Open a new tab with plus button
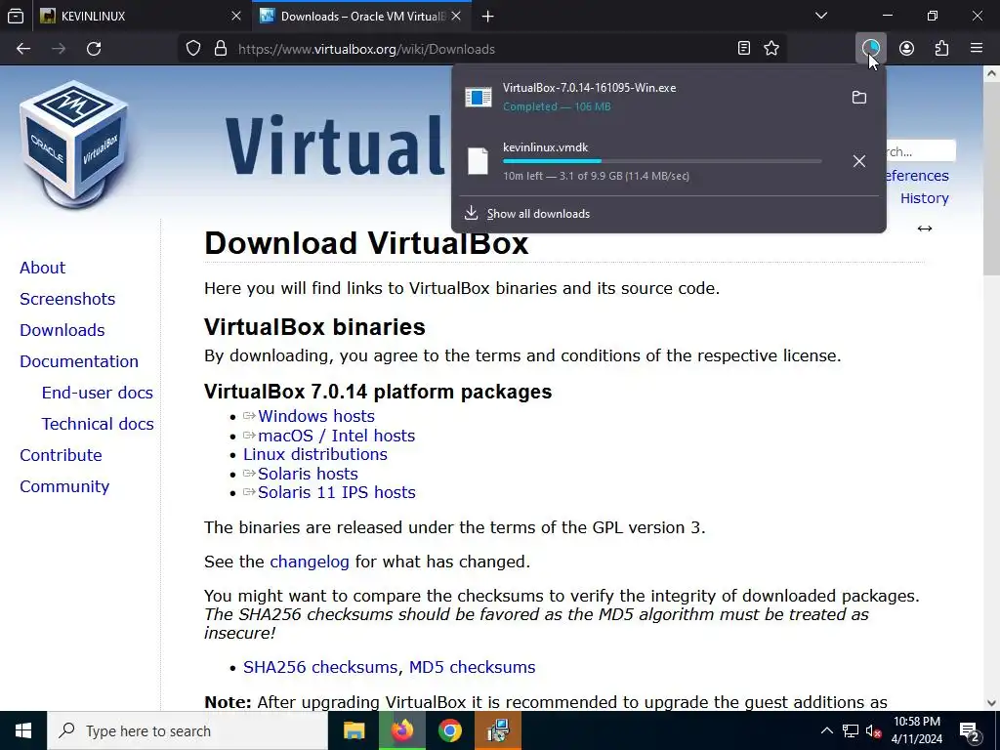The height and width of the screenshot is (750, 1000). tap(488, 16)
